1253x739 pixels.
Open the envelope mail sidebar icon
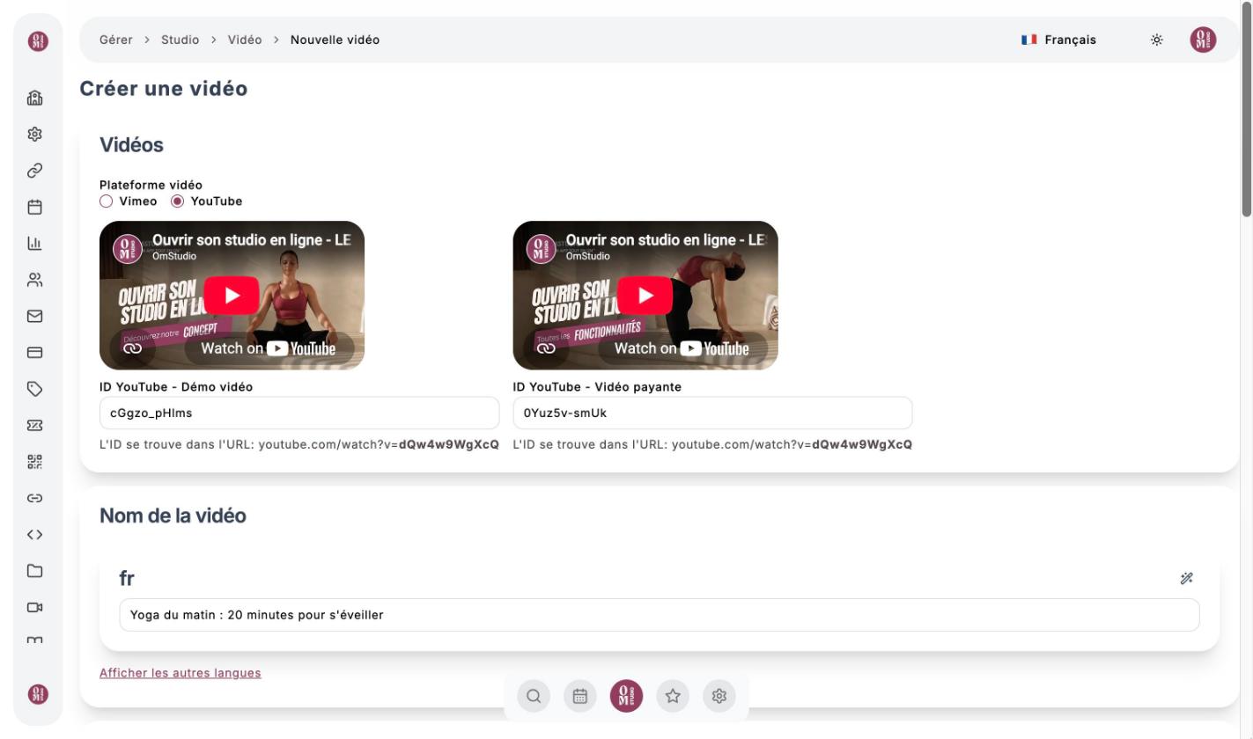[34, 317]
